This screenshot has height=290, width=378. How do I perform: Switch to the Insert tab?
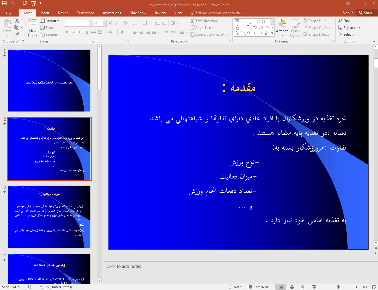45,13
